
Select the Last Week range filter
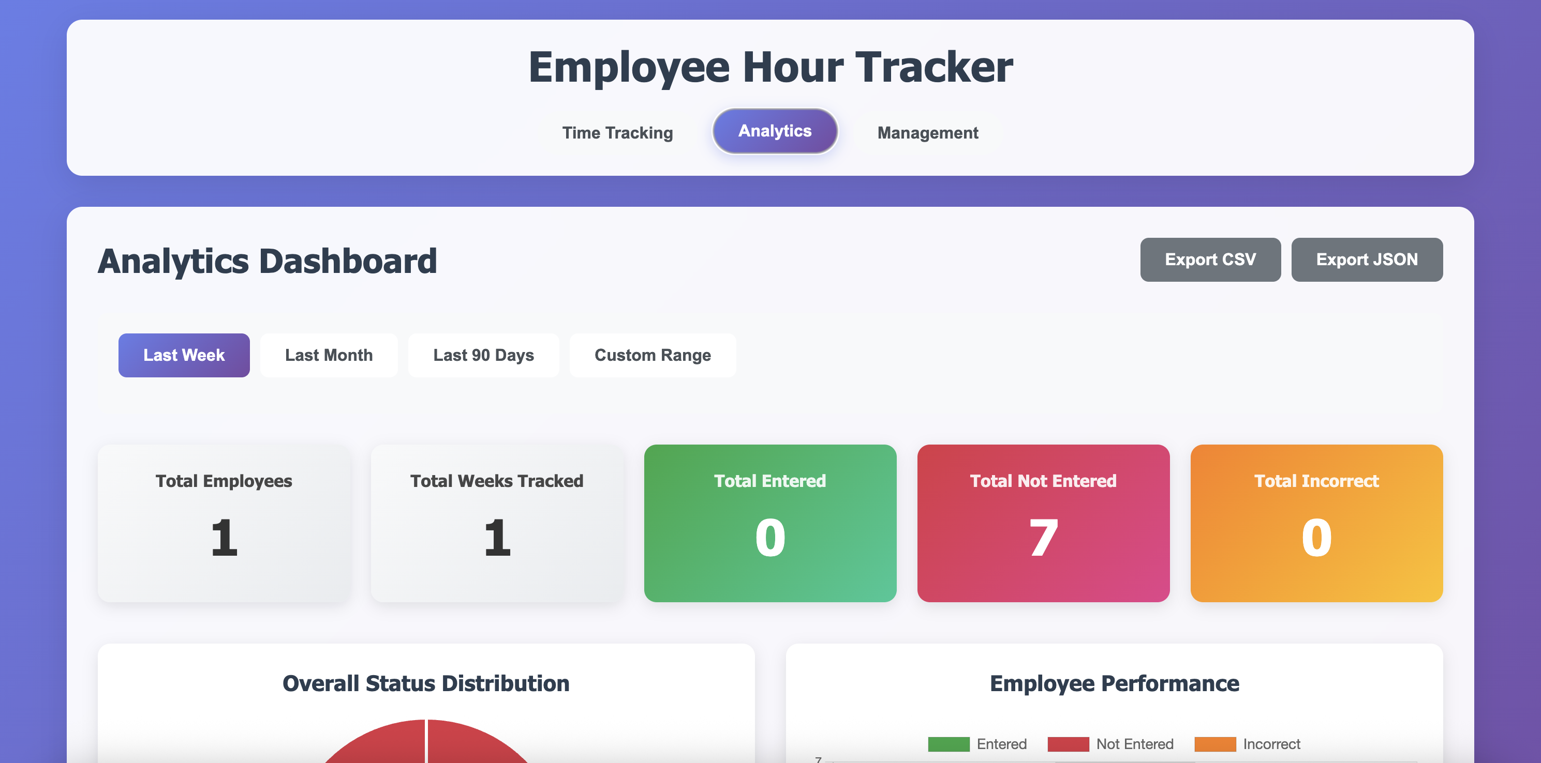point(184,355)
